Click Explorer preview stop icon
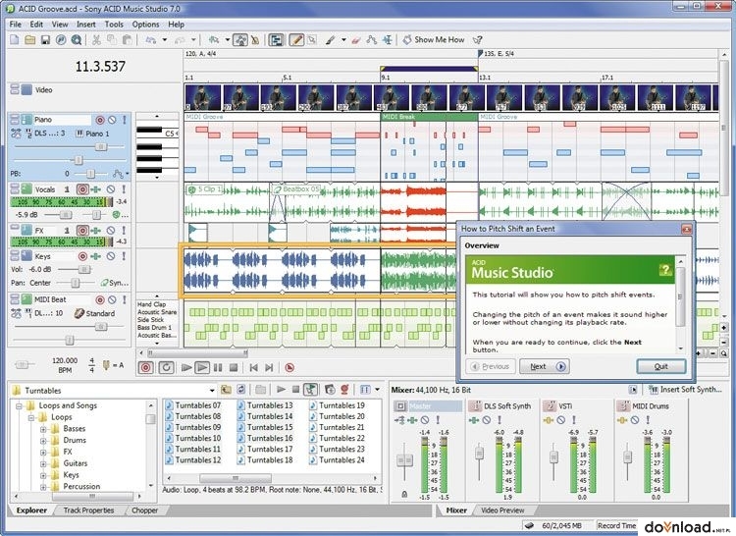This screenshot has height=536, width=736. pyautogui.click(x=295, y=390)
